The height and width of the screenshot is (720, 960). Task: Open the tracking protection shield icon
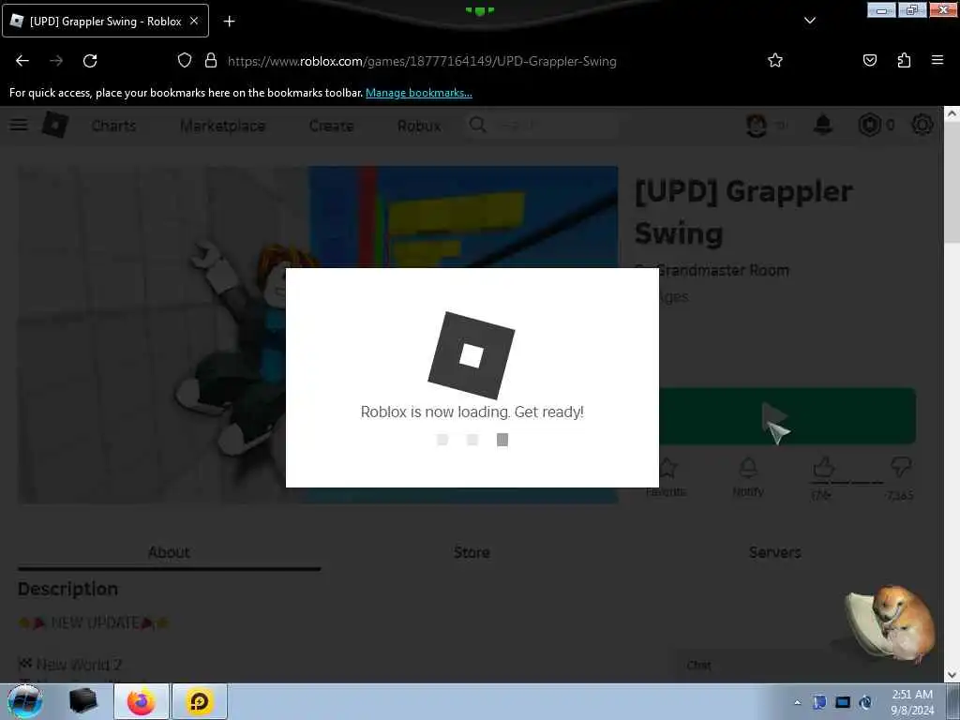tap(185, 61)
